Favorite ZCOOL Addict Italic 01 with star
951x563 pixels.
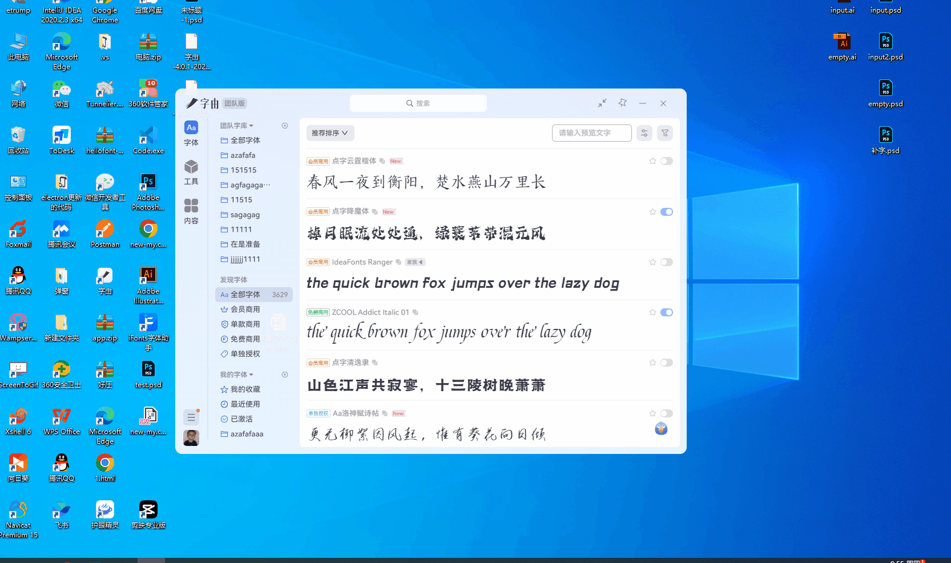click(x=652, y=312)
